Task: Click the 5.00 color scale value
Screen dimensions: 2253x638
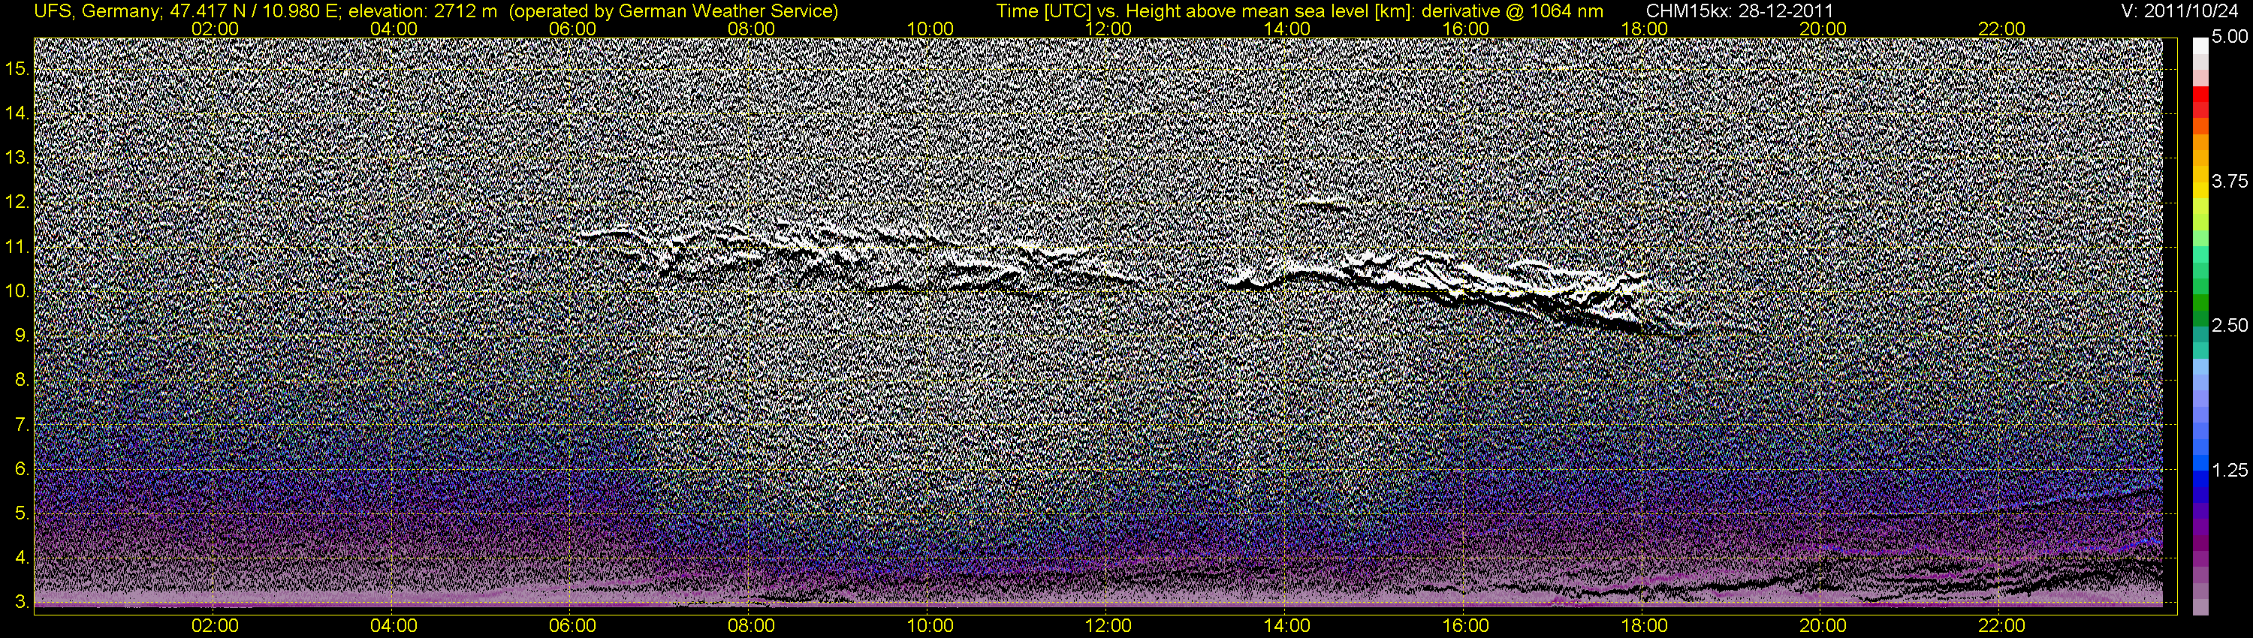Action: pos(2230,37)
